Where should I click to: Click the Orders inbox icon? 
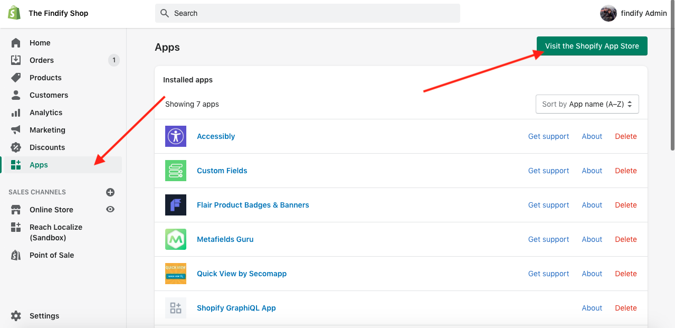click(x=16, y=60)
